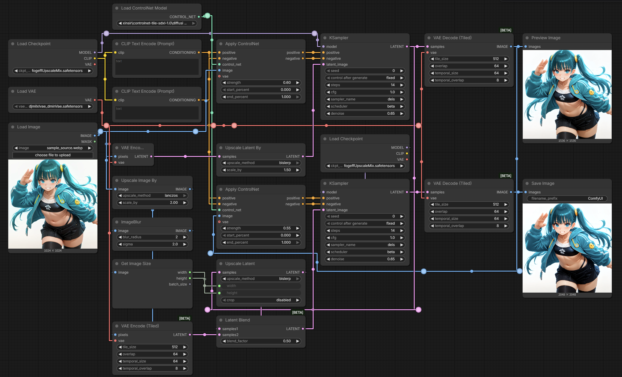Collapse the Get Image Size node dot
The width and height of the screenshot is (622, 377).
(x=117, y=264)
